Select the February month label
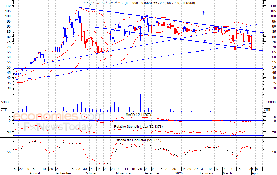277x175 pixels. pos(206,173)
